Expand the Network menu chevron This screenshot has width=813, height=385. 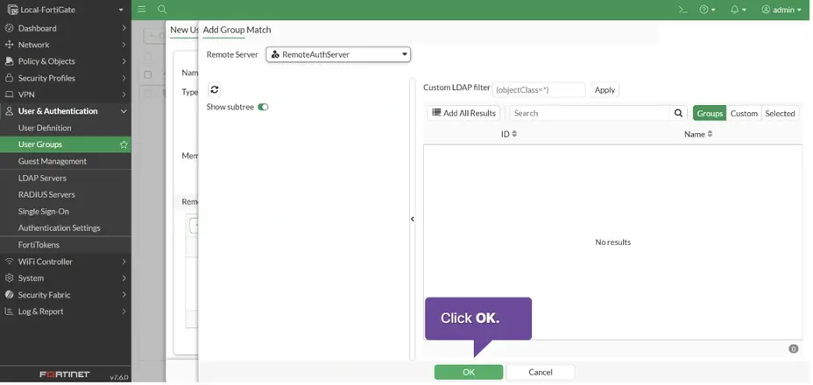(x=124, y=45)
